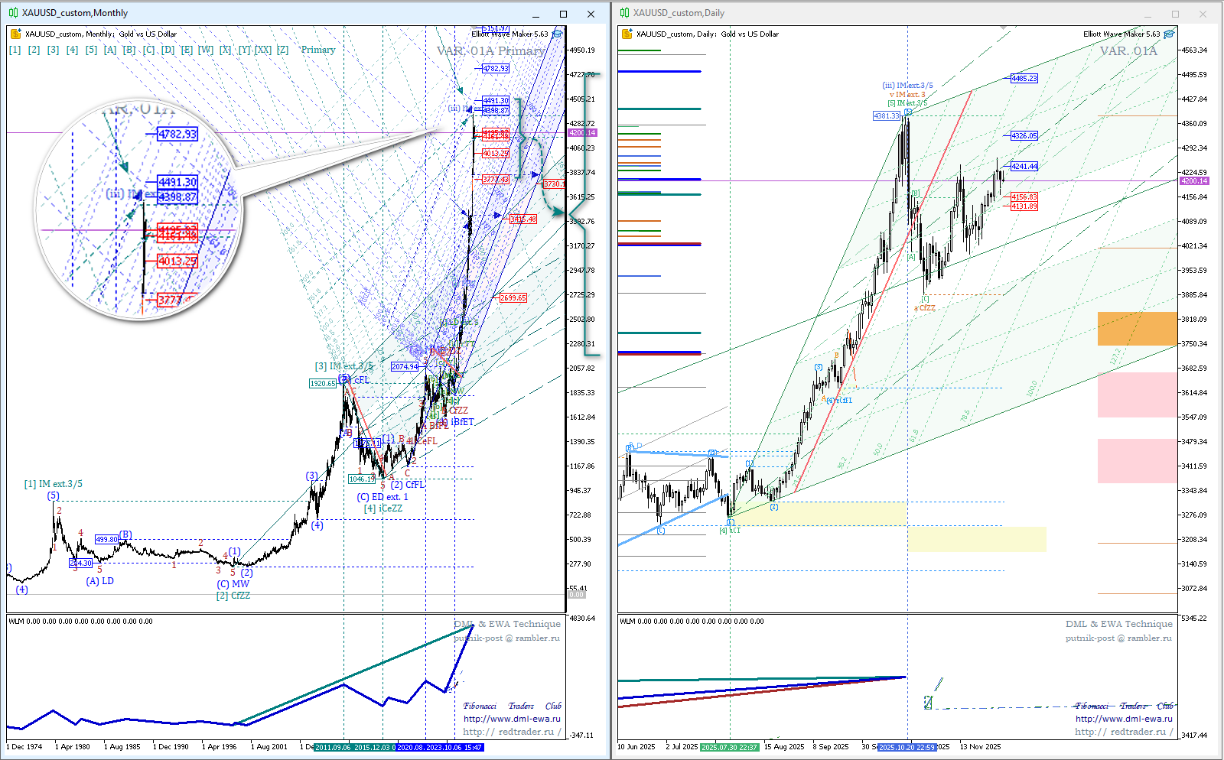Image resolution: width=1224 pixels, height=760 pixels.
Task: Click the orange rectangle zone on Daily chart
Action: coord(1137,329)
